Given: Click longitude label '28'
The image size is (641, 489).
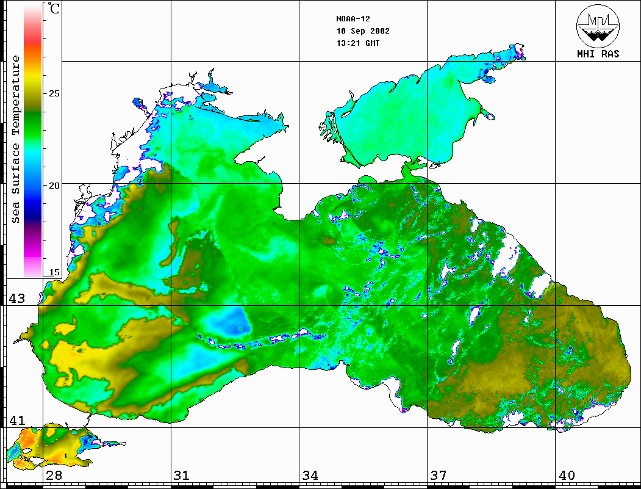Looking at the screenshot, I should click(54, 476).
